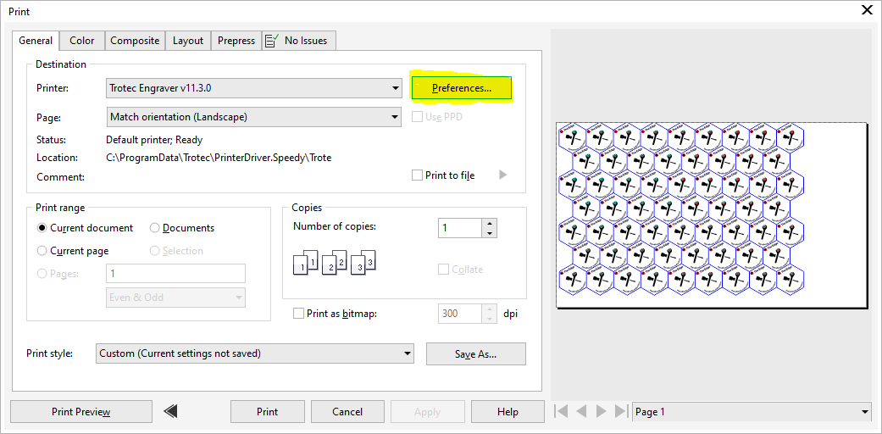Enable Print to file checkbox

click(417, 175)
